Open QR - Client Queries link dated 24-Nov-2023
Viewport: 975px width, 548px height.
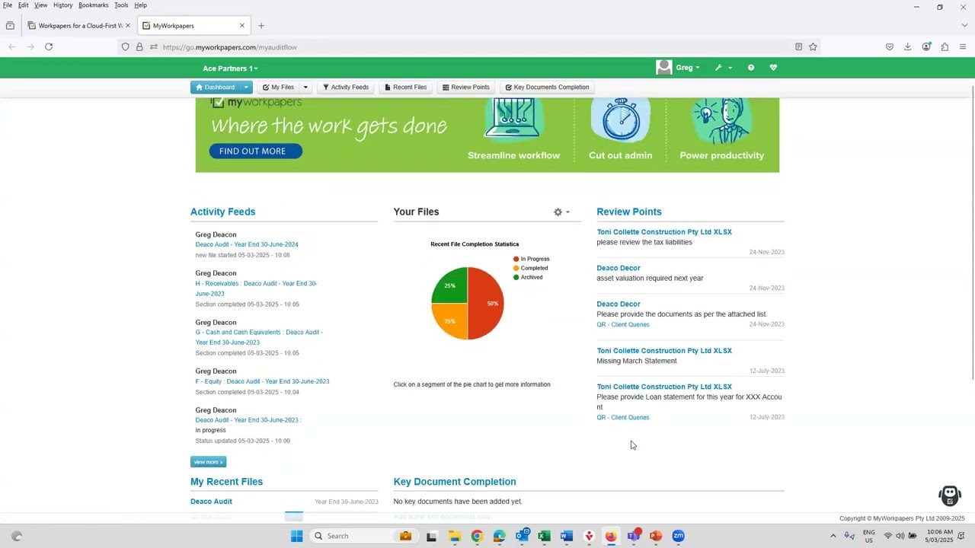[x=623, y=325]
